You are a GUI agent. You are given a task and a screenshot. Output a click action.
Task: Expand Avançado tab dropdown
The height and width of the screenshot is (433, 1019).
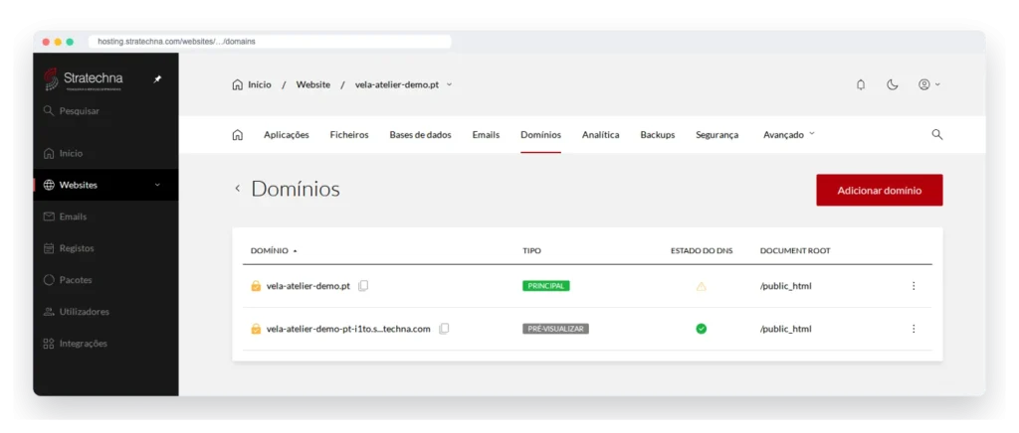tap(789, 135)
